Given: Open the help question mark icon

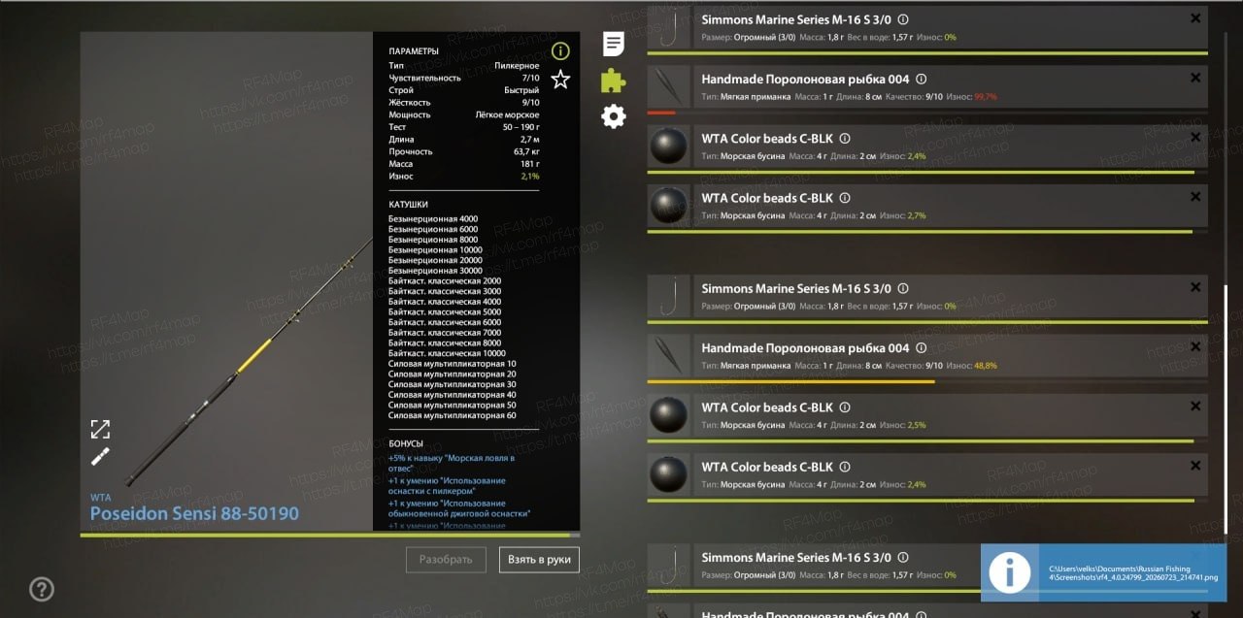Looking at the screenshot, I should tap(41, 588).
